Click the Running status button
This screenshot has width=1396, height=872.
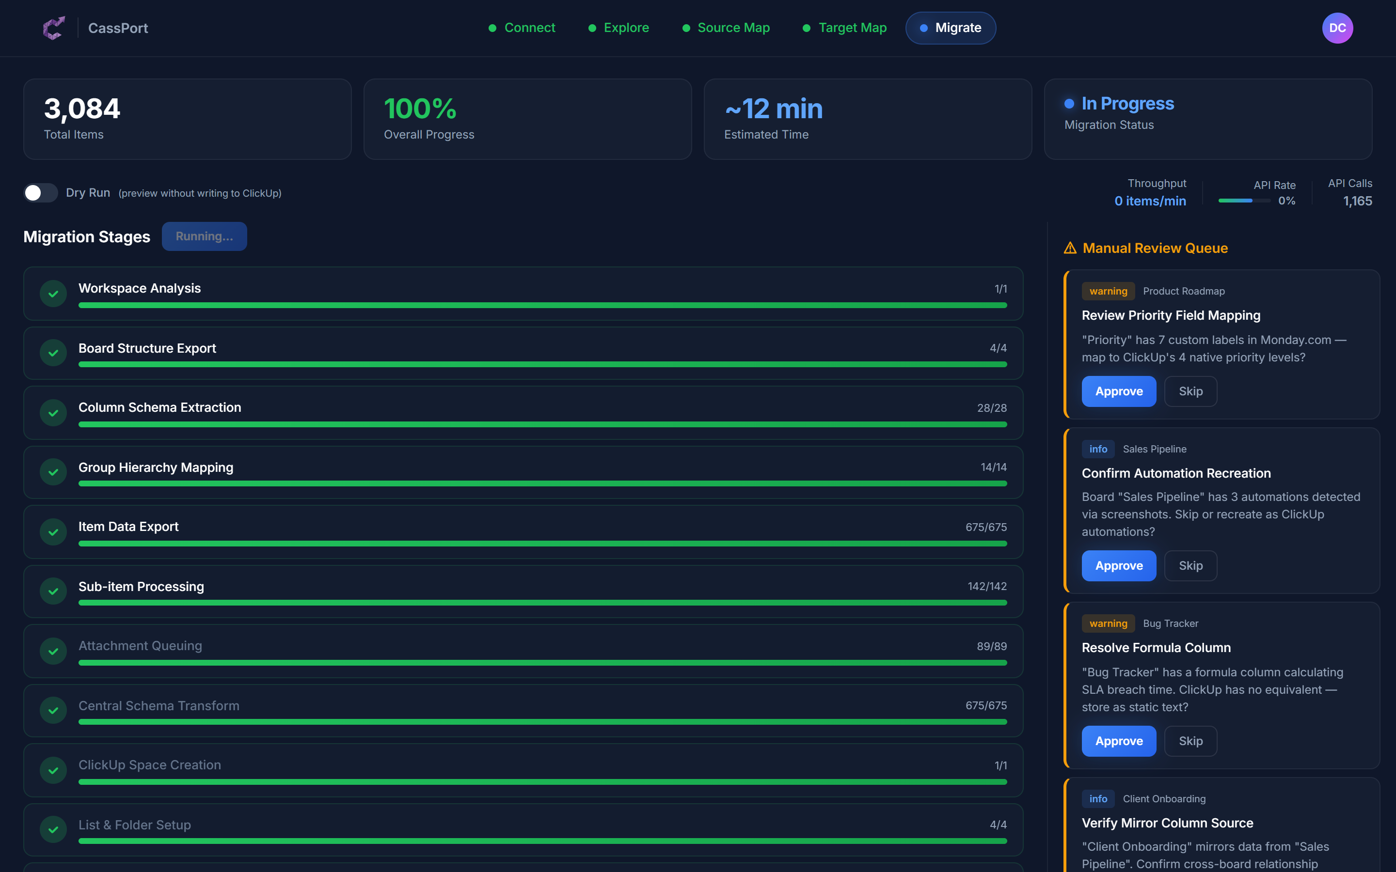204,236
